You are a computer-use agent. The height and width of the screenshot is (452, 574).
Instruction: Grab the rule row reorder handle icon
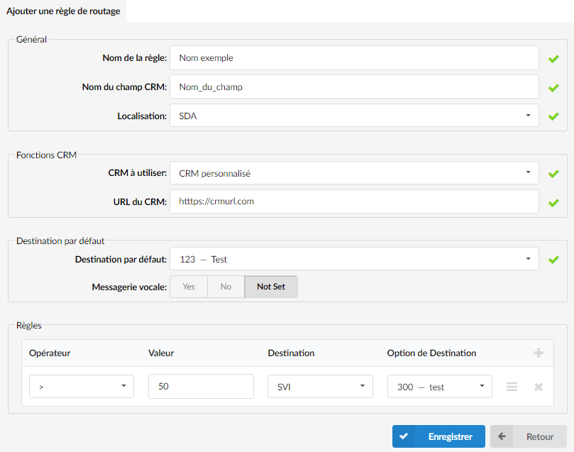click(x=512, y=387)
